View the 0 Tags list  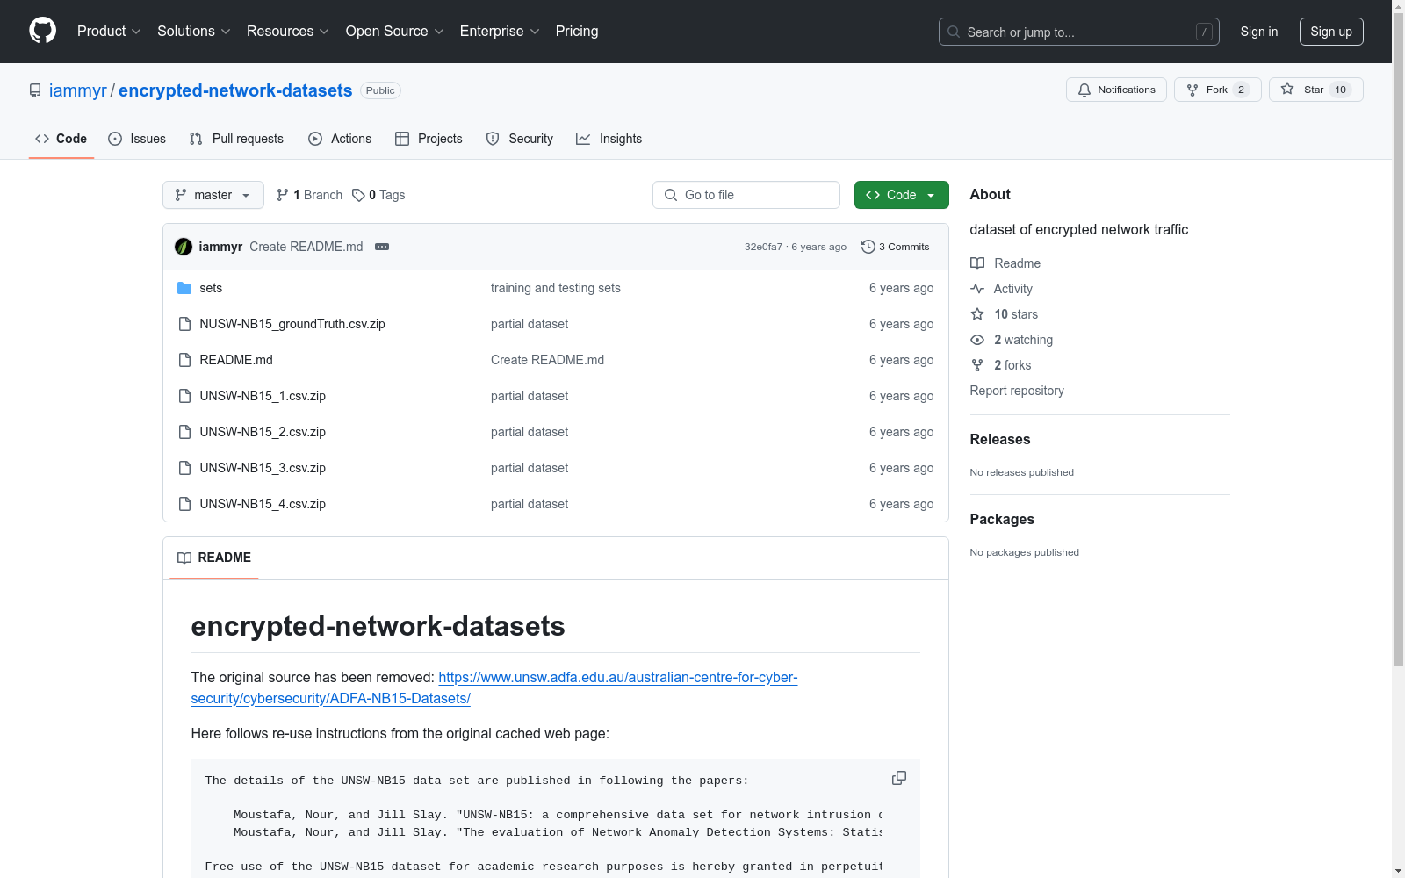click(378, 195)
